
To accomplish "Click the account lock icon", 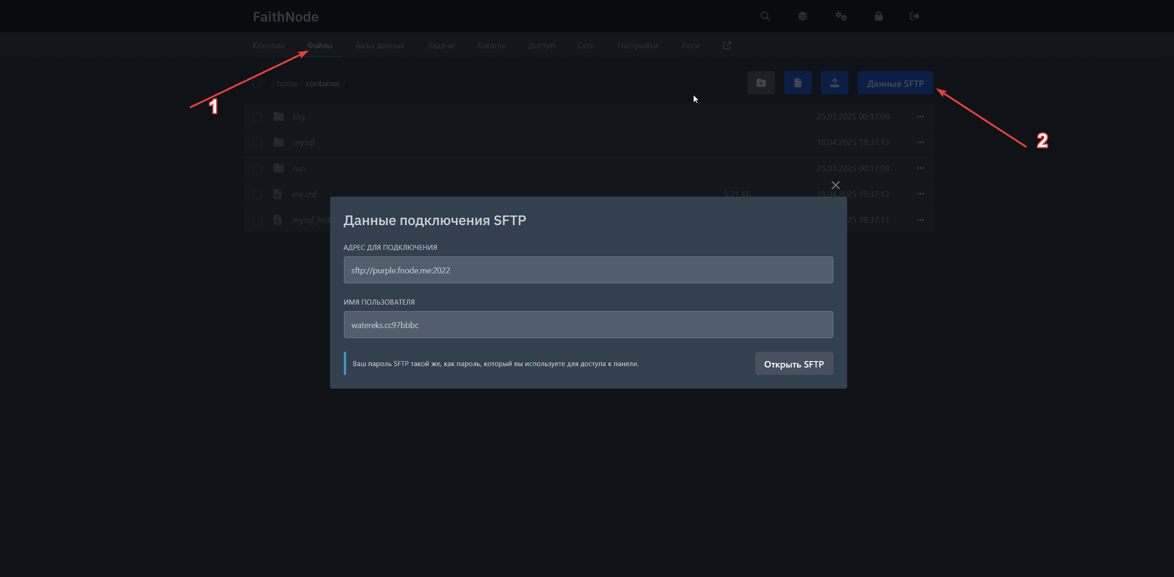I will 878,17.
